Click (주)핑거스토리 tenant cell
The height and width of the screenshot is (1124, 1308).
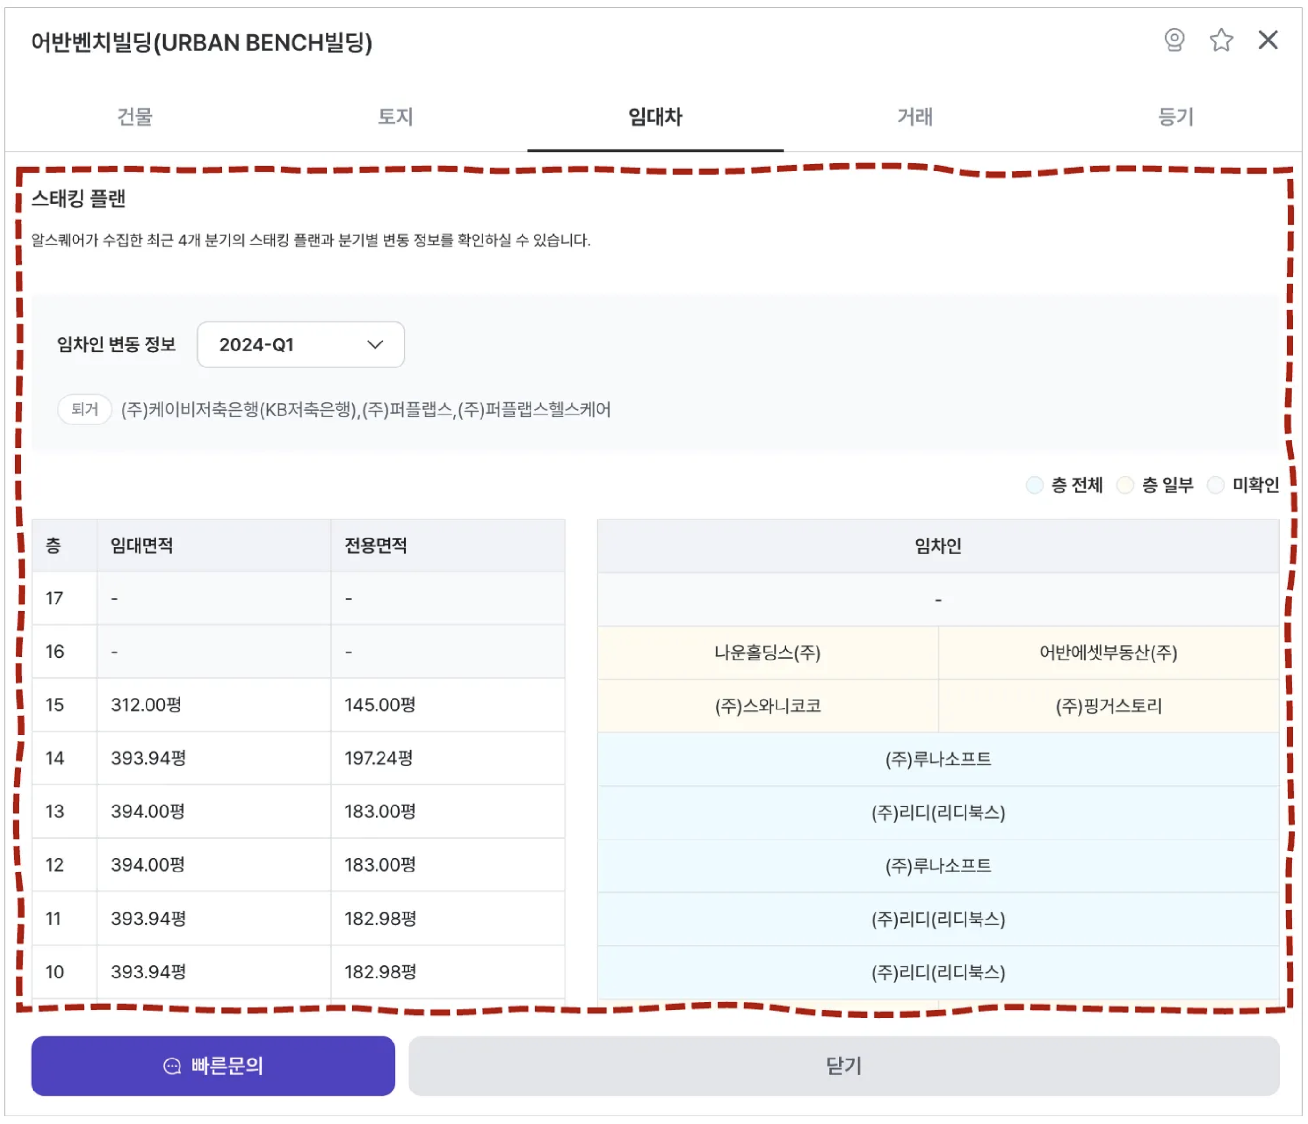click(x=1108, y=706)
